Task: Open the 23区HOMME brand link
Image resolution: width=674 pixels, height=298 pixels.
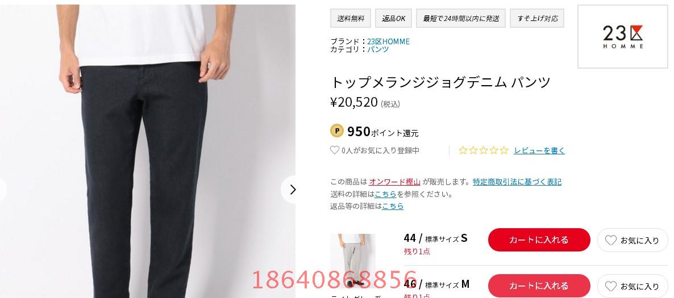Action: click(388, 41)
